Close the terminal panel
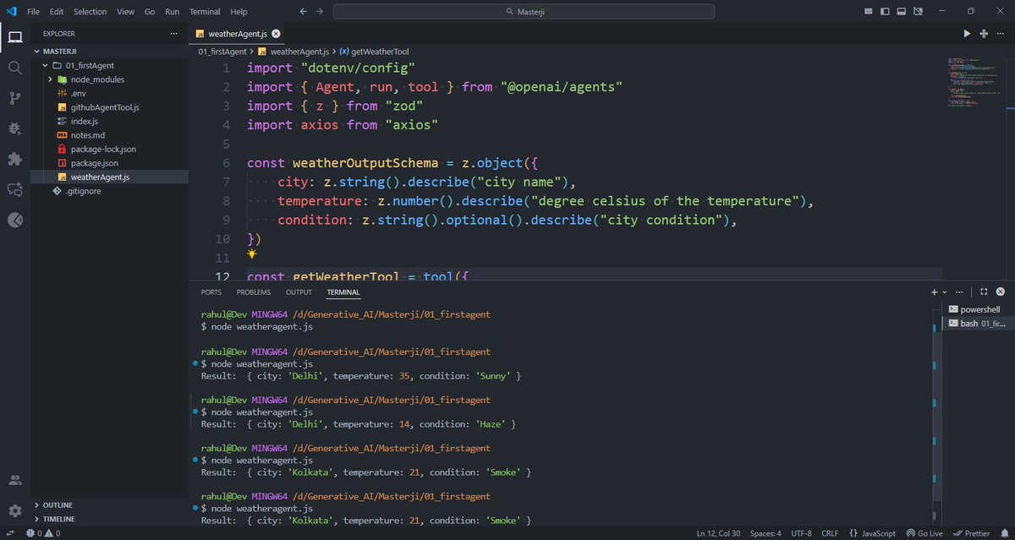This screenshot has height=540, width=1015. (x=999, y=292)
